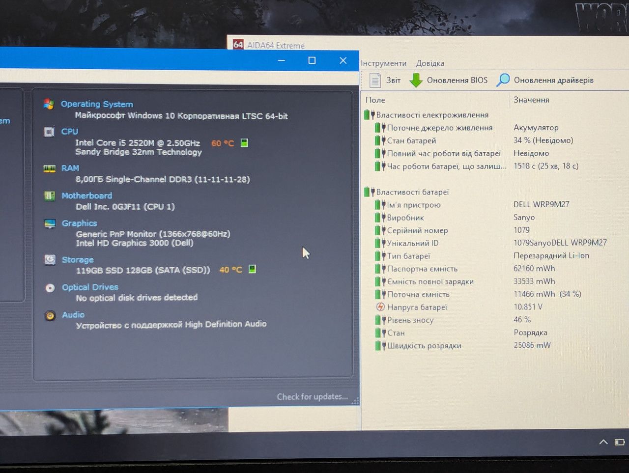The height and width of the screenshot is (473, 629).
Task: Open the Operating System section link
Action: coord(97,104)
